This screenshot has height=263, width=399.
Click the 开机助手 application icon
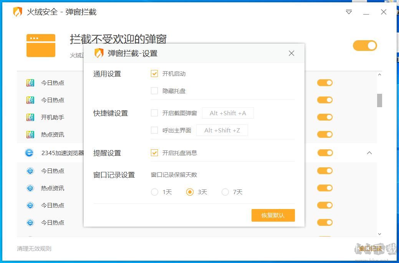coord(30,117)
